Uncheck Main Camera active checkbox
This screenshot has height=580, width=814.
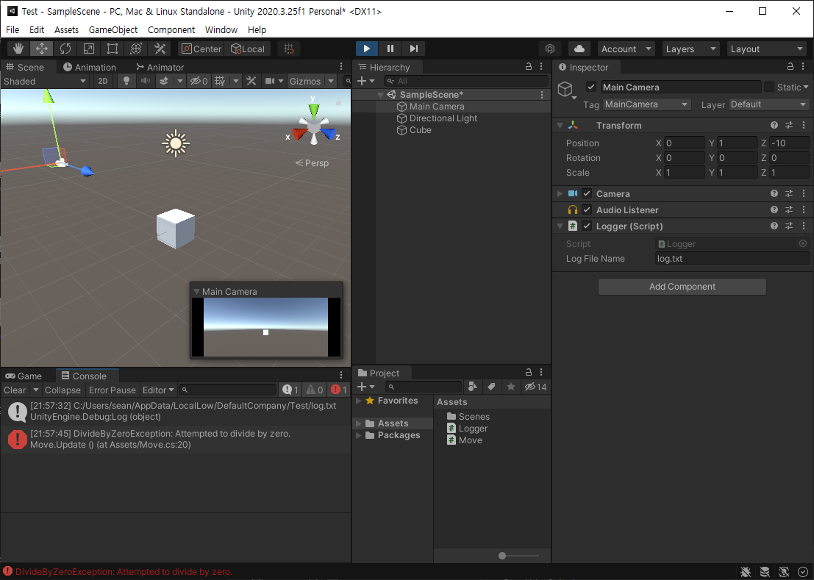pos(590,87)
